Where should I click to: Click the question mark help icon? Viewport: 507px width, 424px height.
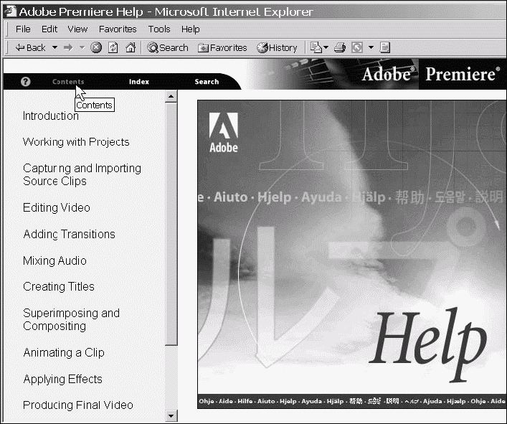(x=26, y=82)
